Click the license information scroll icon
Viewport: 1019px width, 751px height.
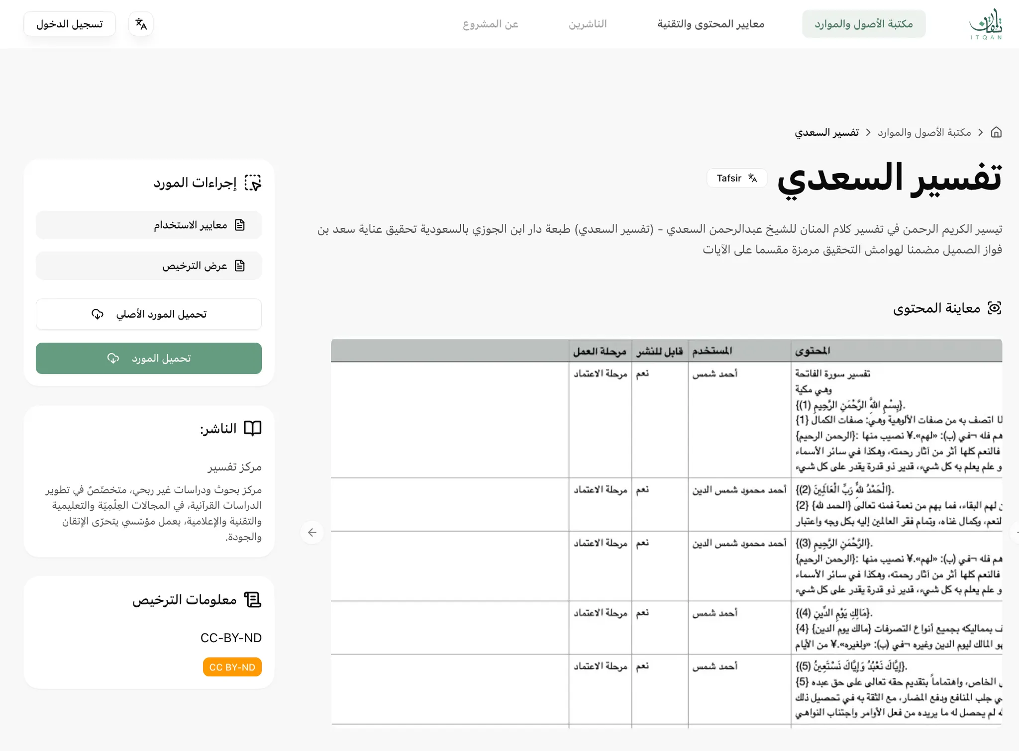pyautogui.click(x=253, y=600)
